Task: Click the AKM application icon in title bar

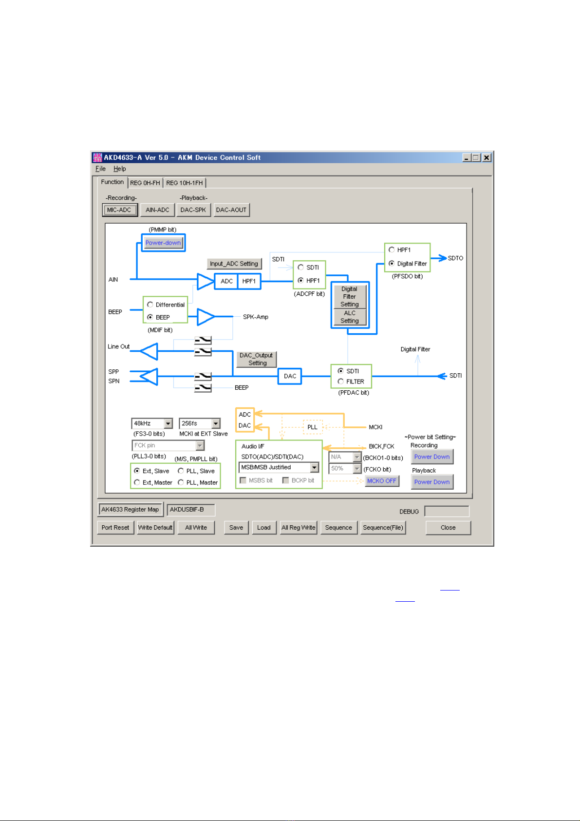Action: (97, 157)
